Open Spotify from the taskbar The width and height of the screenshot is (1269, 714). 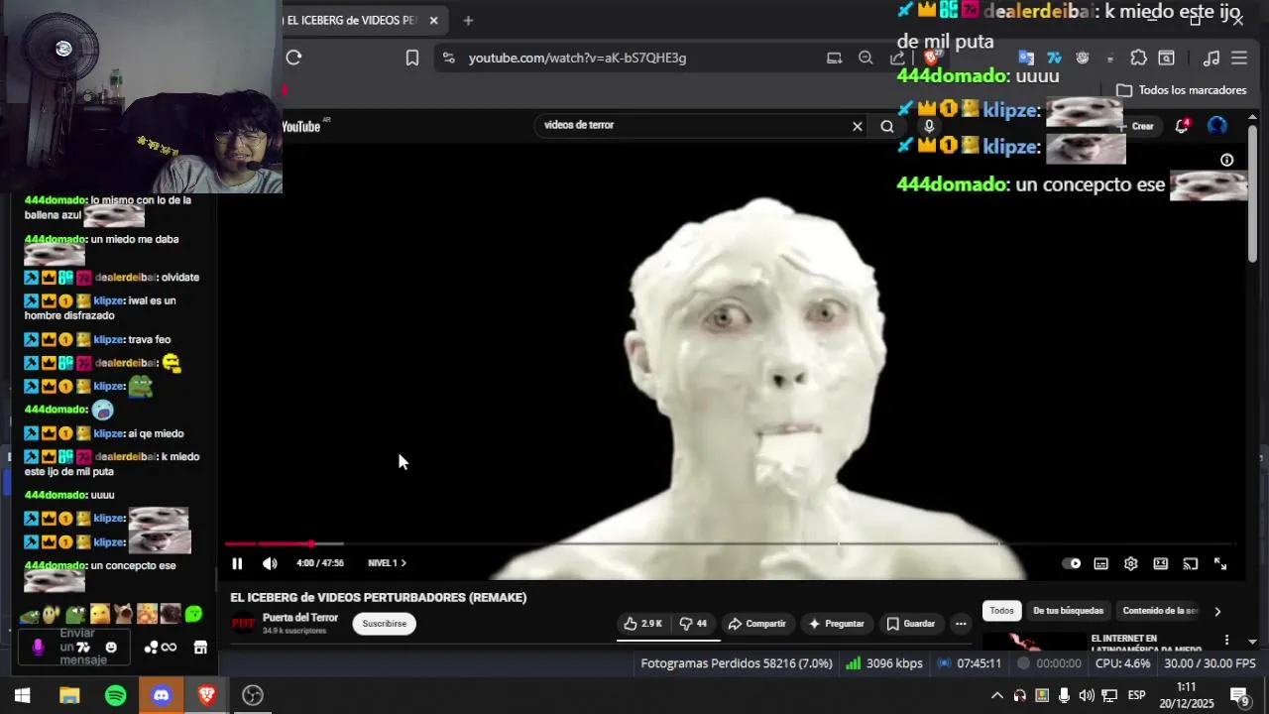tap(115, 695)
